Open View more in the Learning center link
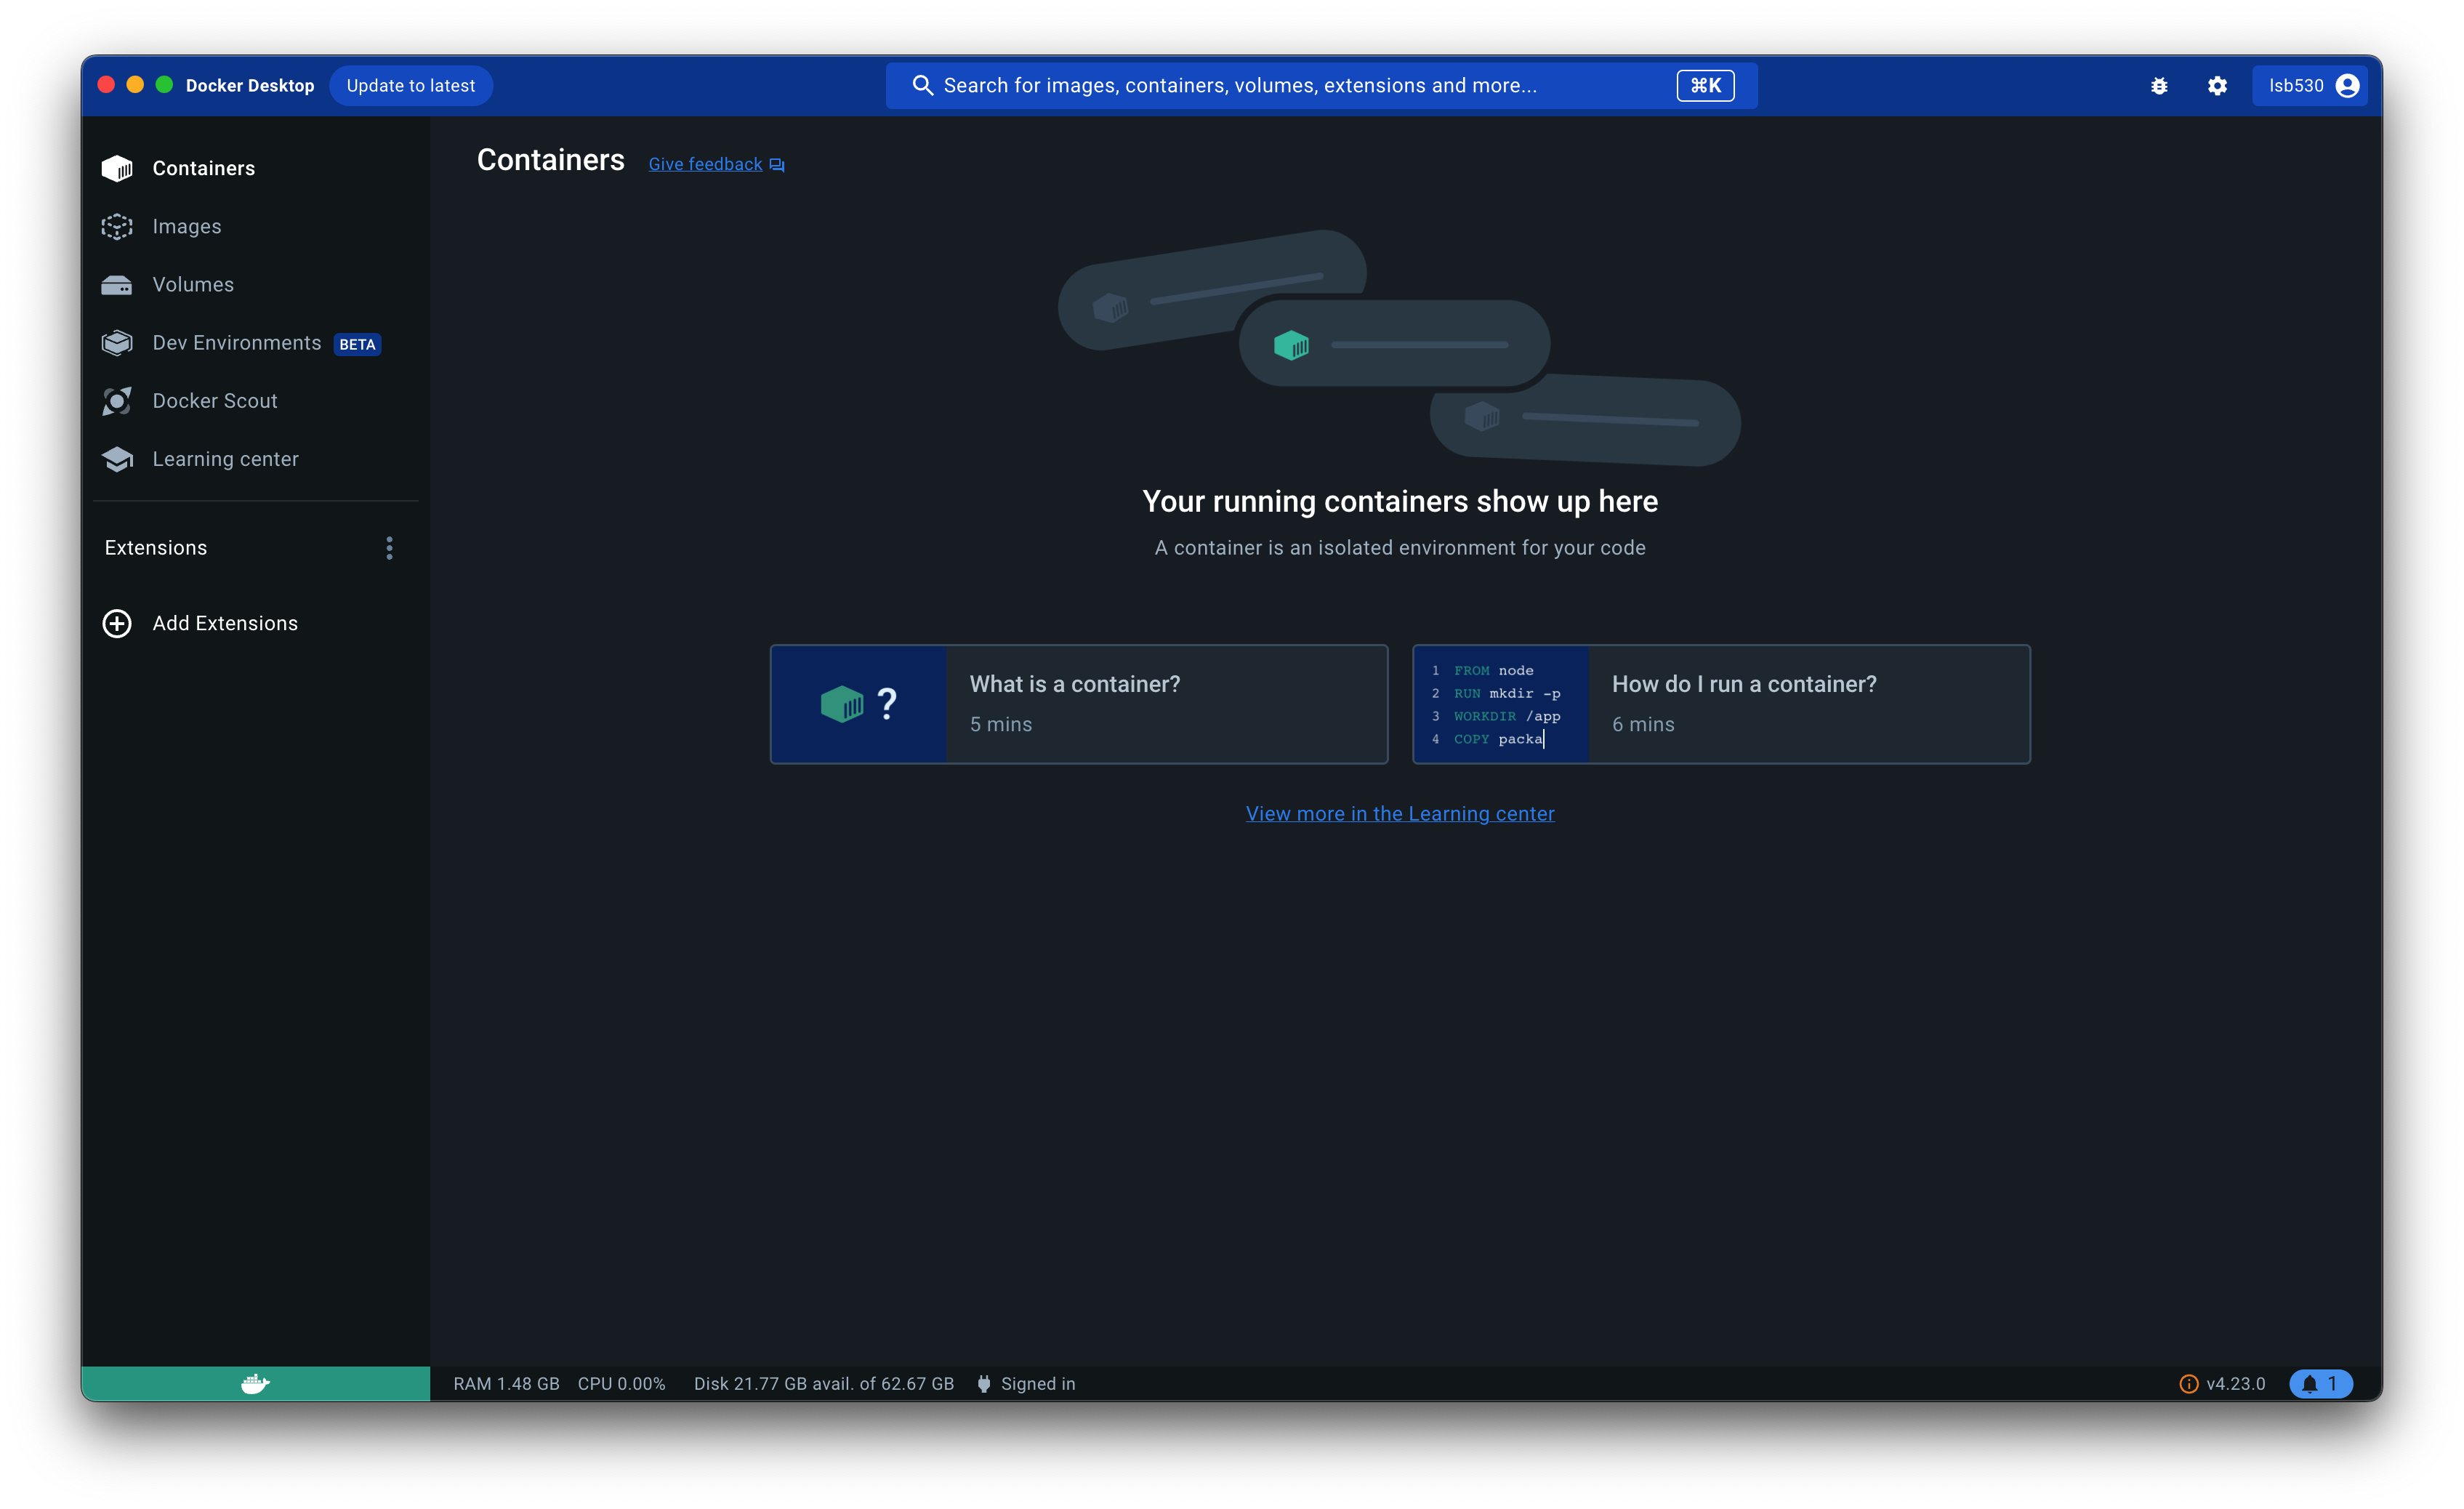The image size is (2464, 1509). point(1399,814)
